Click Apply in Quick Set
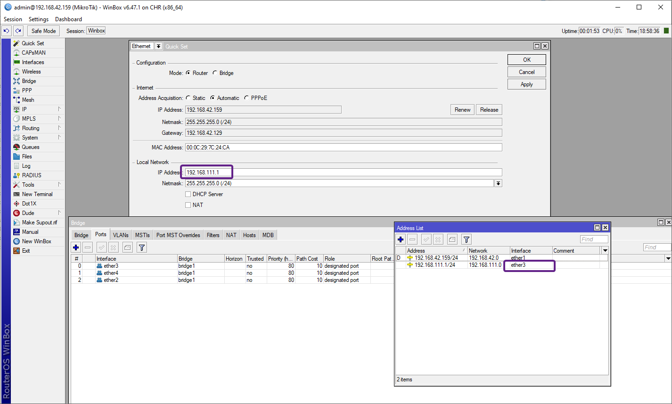Image resolution: width=672 pixels, height=404 pixels. pyautogui.click(x=527, y=84)
